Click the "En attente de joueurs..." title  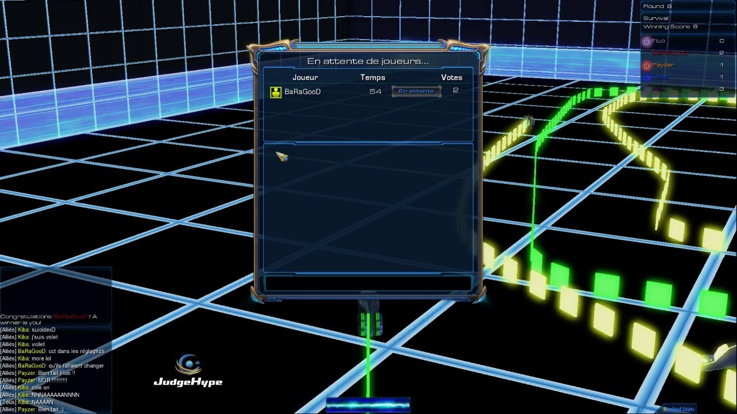pyautogui.click(x=367, y=61)
